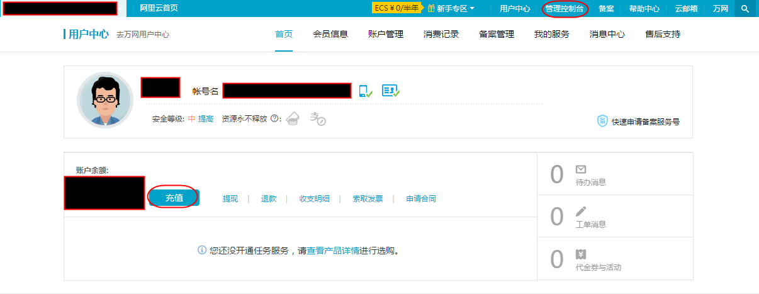
Task: Click the grey coin stack icon
Action: [x=293, y=118]
